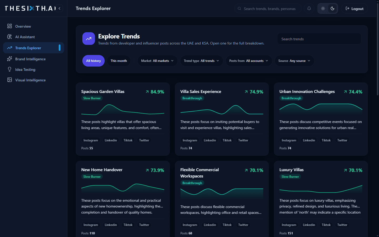Click the Twitter tag on Spacious Garden Villas

click(x=144, y=140)
